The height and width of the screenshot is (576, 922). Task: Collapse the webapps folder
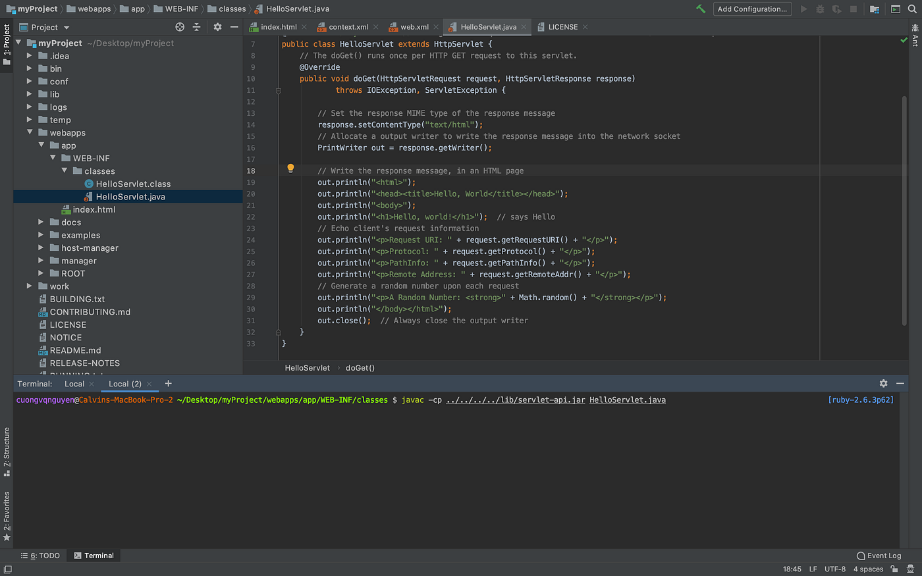click(x=30, y=132)
